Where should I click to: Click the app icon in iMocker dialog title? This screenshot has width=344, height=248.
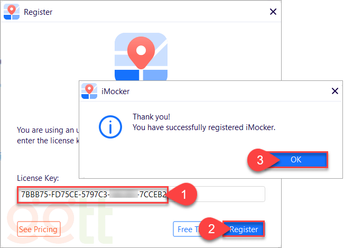point(90,90)
